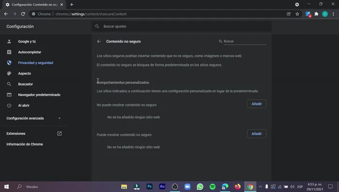Open Extensiones in a new tab
This screenshot has height=192, width=339.
point(34,133)
